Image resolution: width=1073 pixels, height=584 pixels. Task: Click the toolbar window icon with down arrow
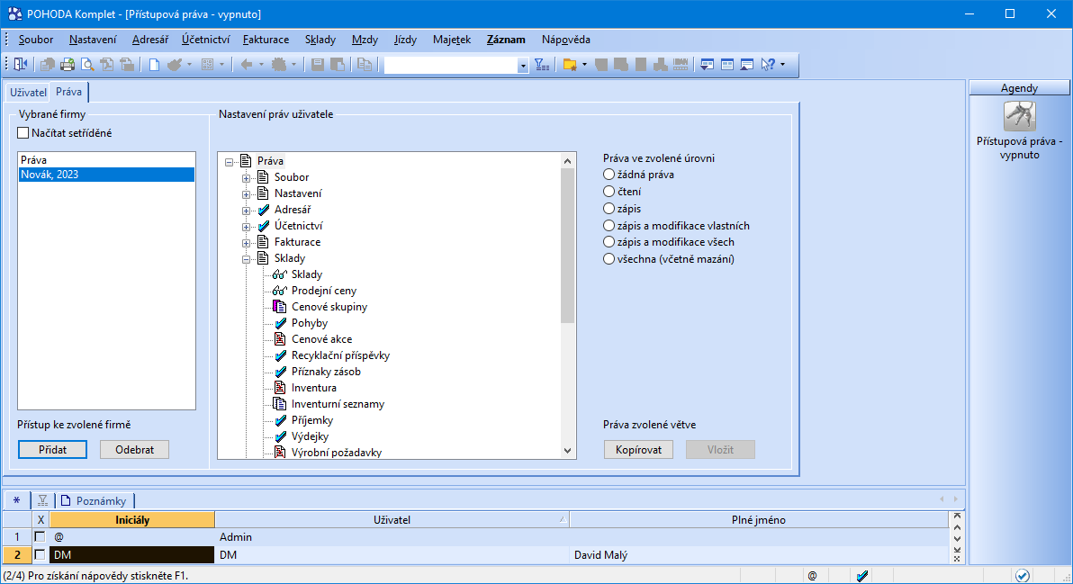click(x=707, y=64)
